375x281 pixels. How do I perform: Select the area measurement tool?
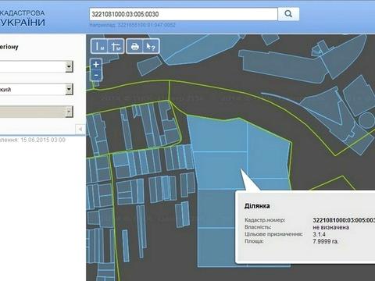point(116,46)
